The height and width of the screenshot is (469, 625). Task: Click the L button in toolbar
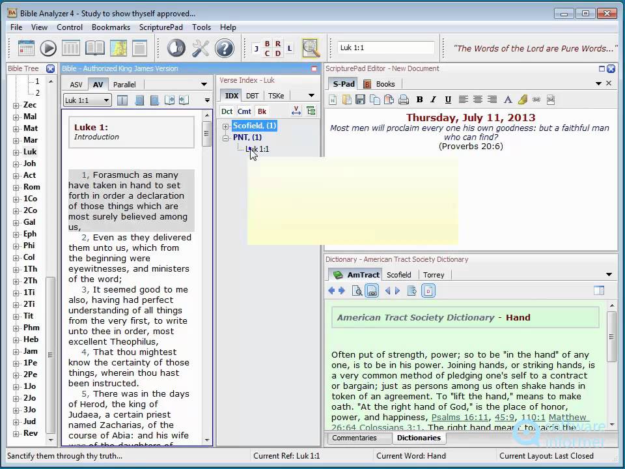tap(289, 48)
